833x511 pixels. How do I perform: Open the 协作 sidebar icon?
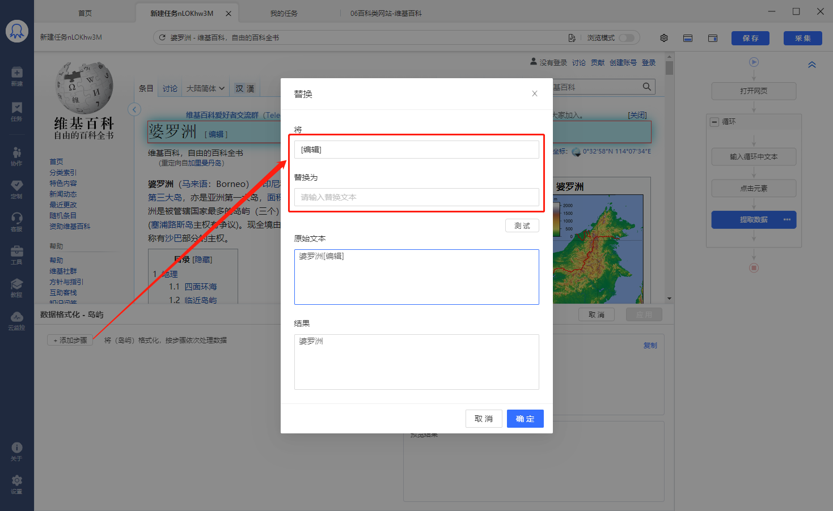[x=17, y=156]
